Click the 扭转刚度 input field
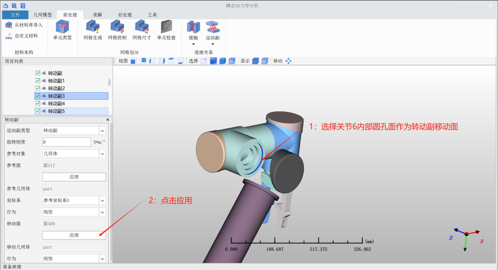This screenshot has width=498, height=270. 67,142
